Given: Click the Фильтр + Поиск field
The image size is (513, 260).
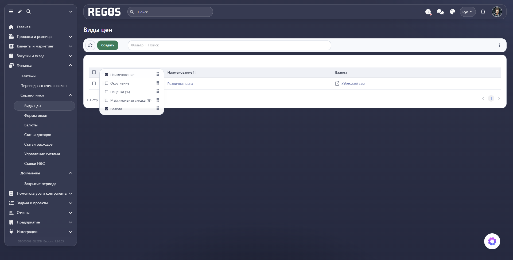Looking at the screenshot, I should [x=229, y=45].
